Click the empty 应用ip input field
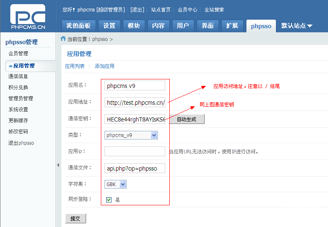This screenshot has height=227, width=328. 135,151
